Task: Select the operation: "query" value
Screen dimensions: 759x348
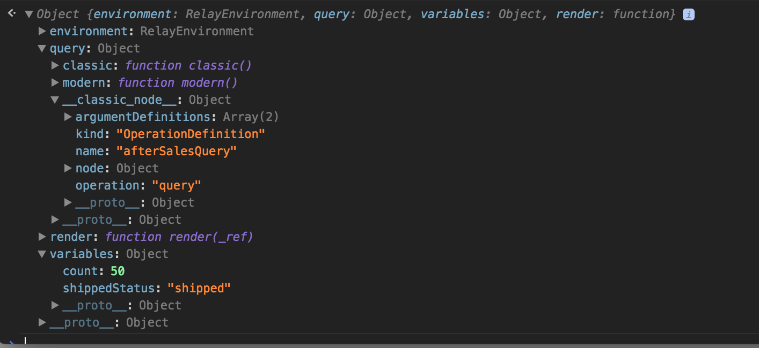Action: [x=177, y=185]
